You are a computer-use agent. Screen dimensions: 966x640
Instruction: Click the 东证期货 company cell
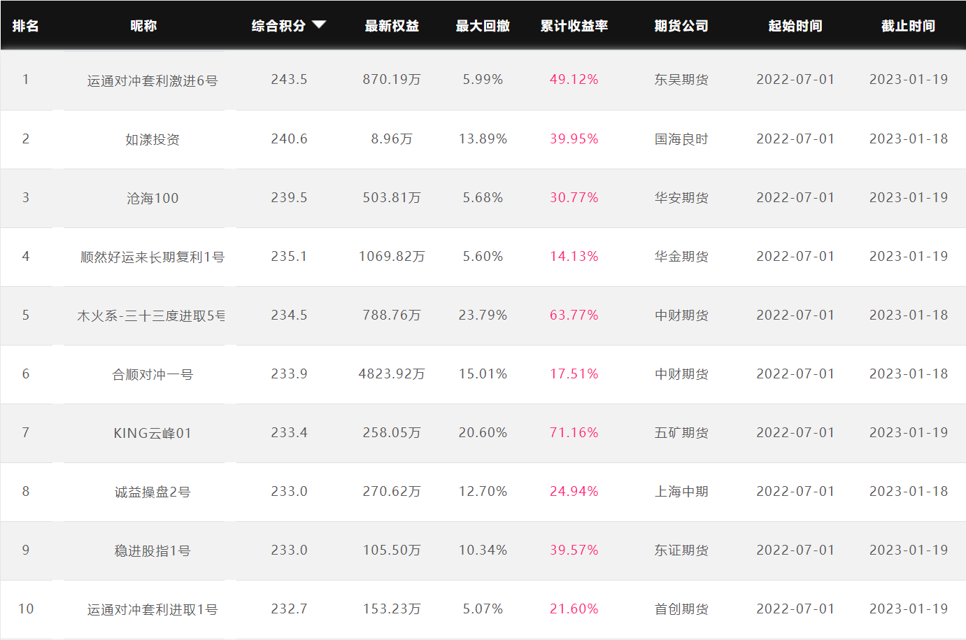tap(681, 550)
